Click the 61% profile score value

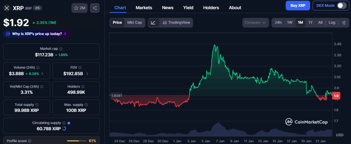(x=92, y=141)
